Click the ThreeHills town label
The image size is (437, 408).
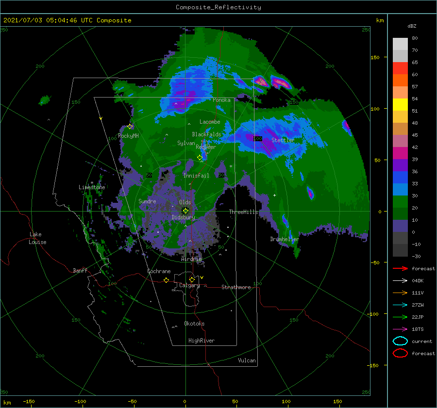(244, 212)
